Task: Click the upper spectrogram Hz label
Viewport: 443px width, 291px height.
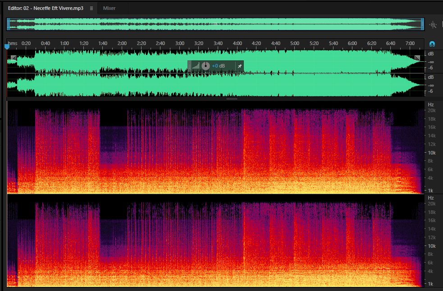Action: (430, 105)
